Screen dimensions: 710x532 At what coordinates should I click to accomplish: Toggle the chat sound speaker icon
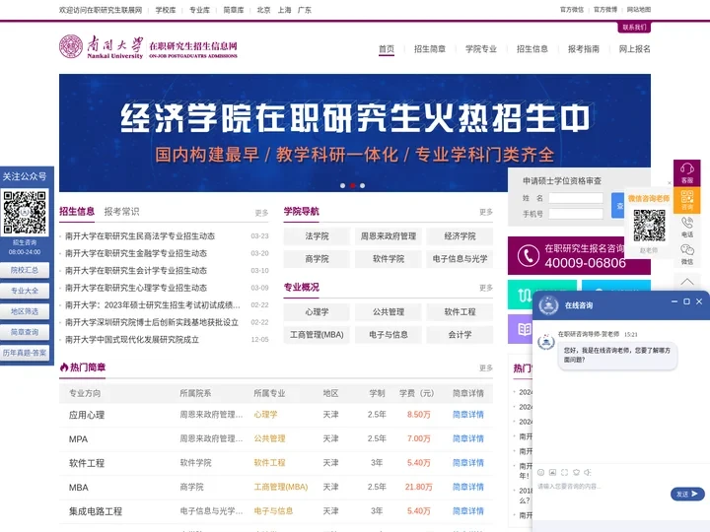[588, 472]
